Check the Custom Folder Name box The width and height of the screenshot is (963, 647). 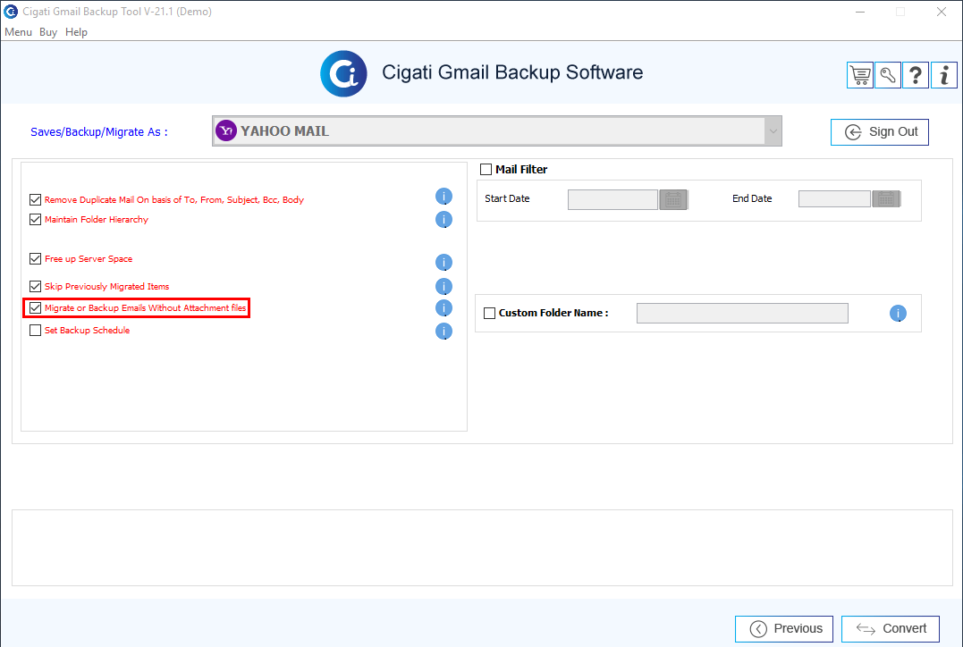[x=489, y=313]
